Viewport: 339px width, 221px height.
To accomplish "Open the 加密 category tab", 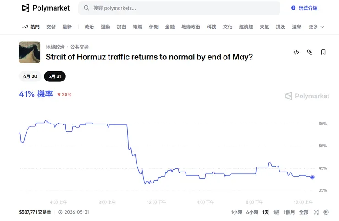I will pos(121,27).
